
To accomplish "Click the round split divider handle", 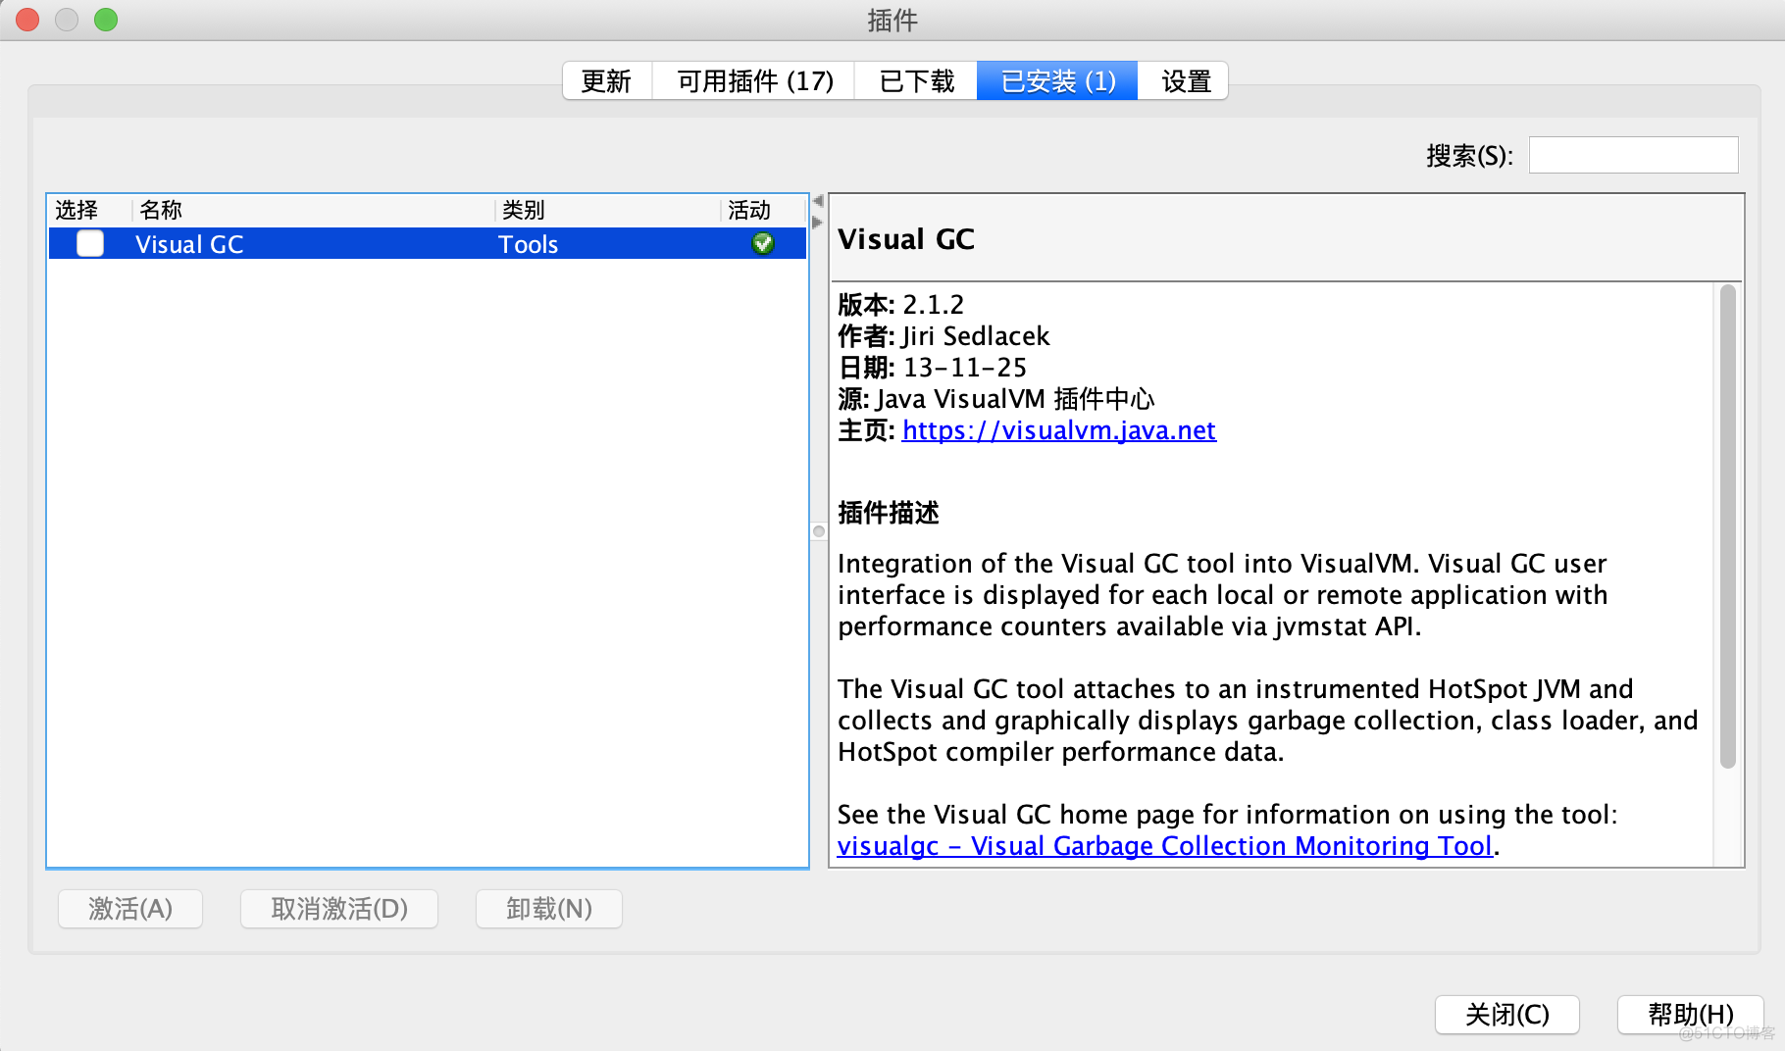I will [819, 531].
